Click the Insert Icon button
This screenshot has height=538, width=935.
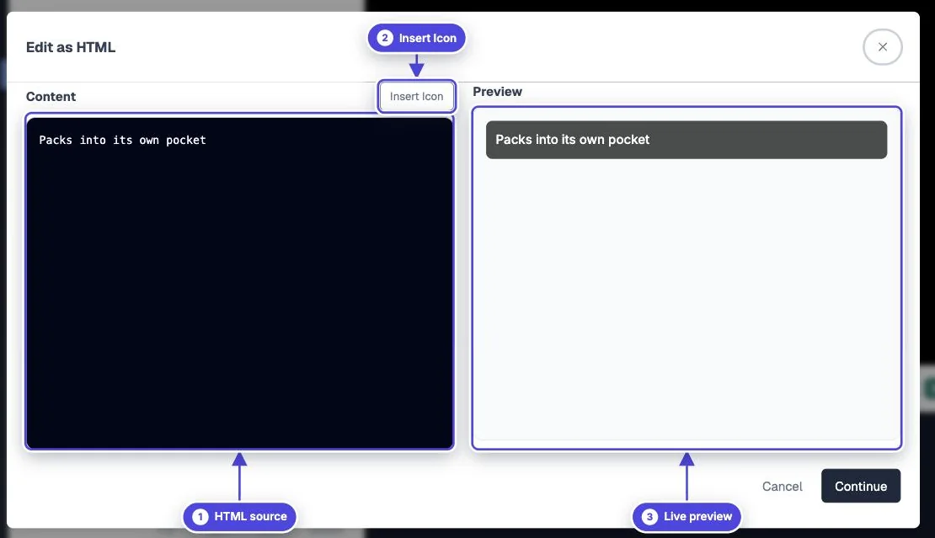tap(416, 97)
